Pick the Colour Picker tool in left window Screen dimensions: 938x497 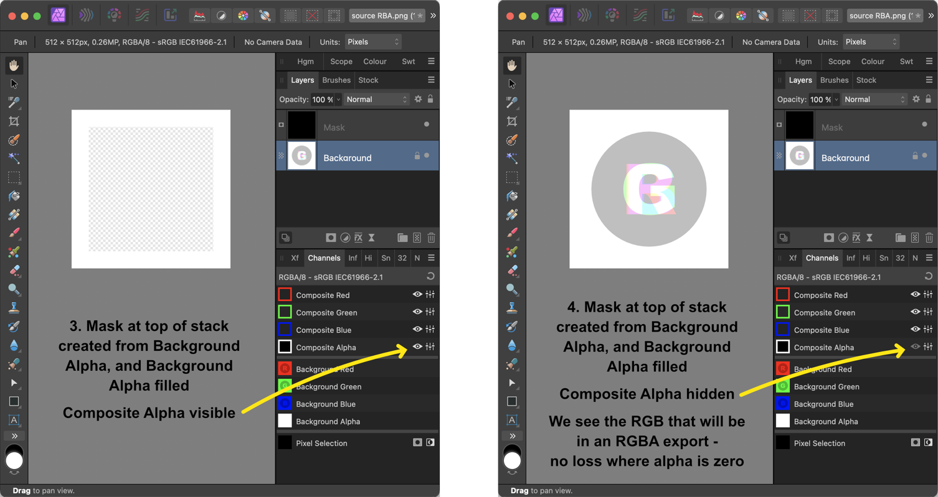[14, 103]
